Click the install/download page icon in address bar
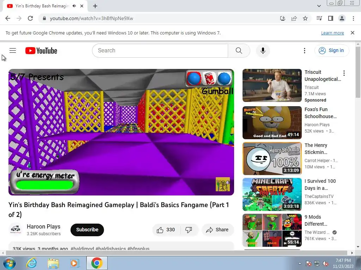This screenshot has height=270, width=361. pos(282,18)
